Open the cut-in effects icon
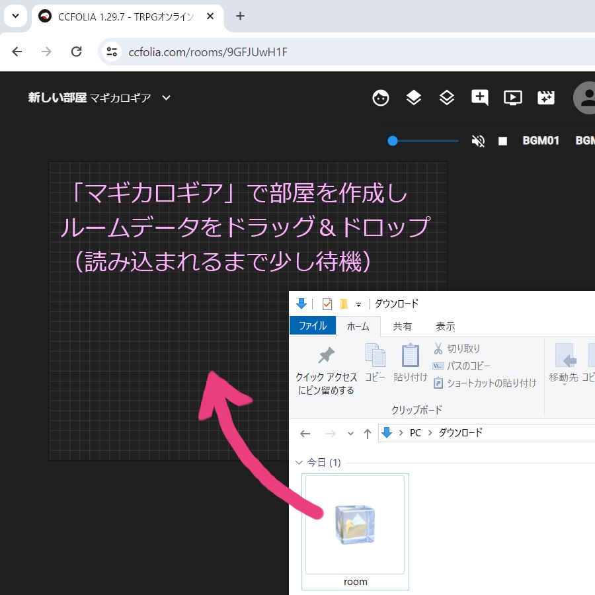Screen dimensions: 595x595 [545, 97]
